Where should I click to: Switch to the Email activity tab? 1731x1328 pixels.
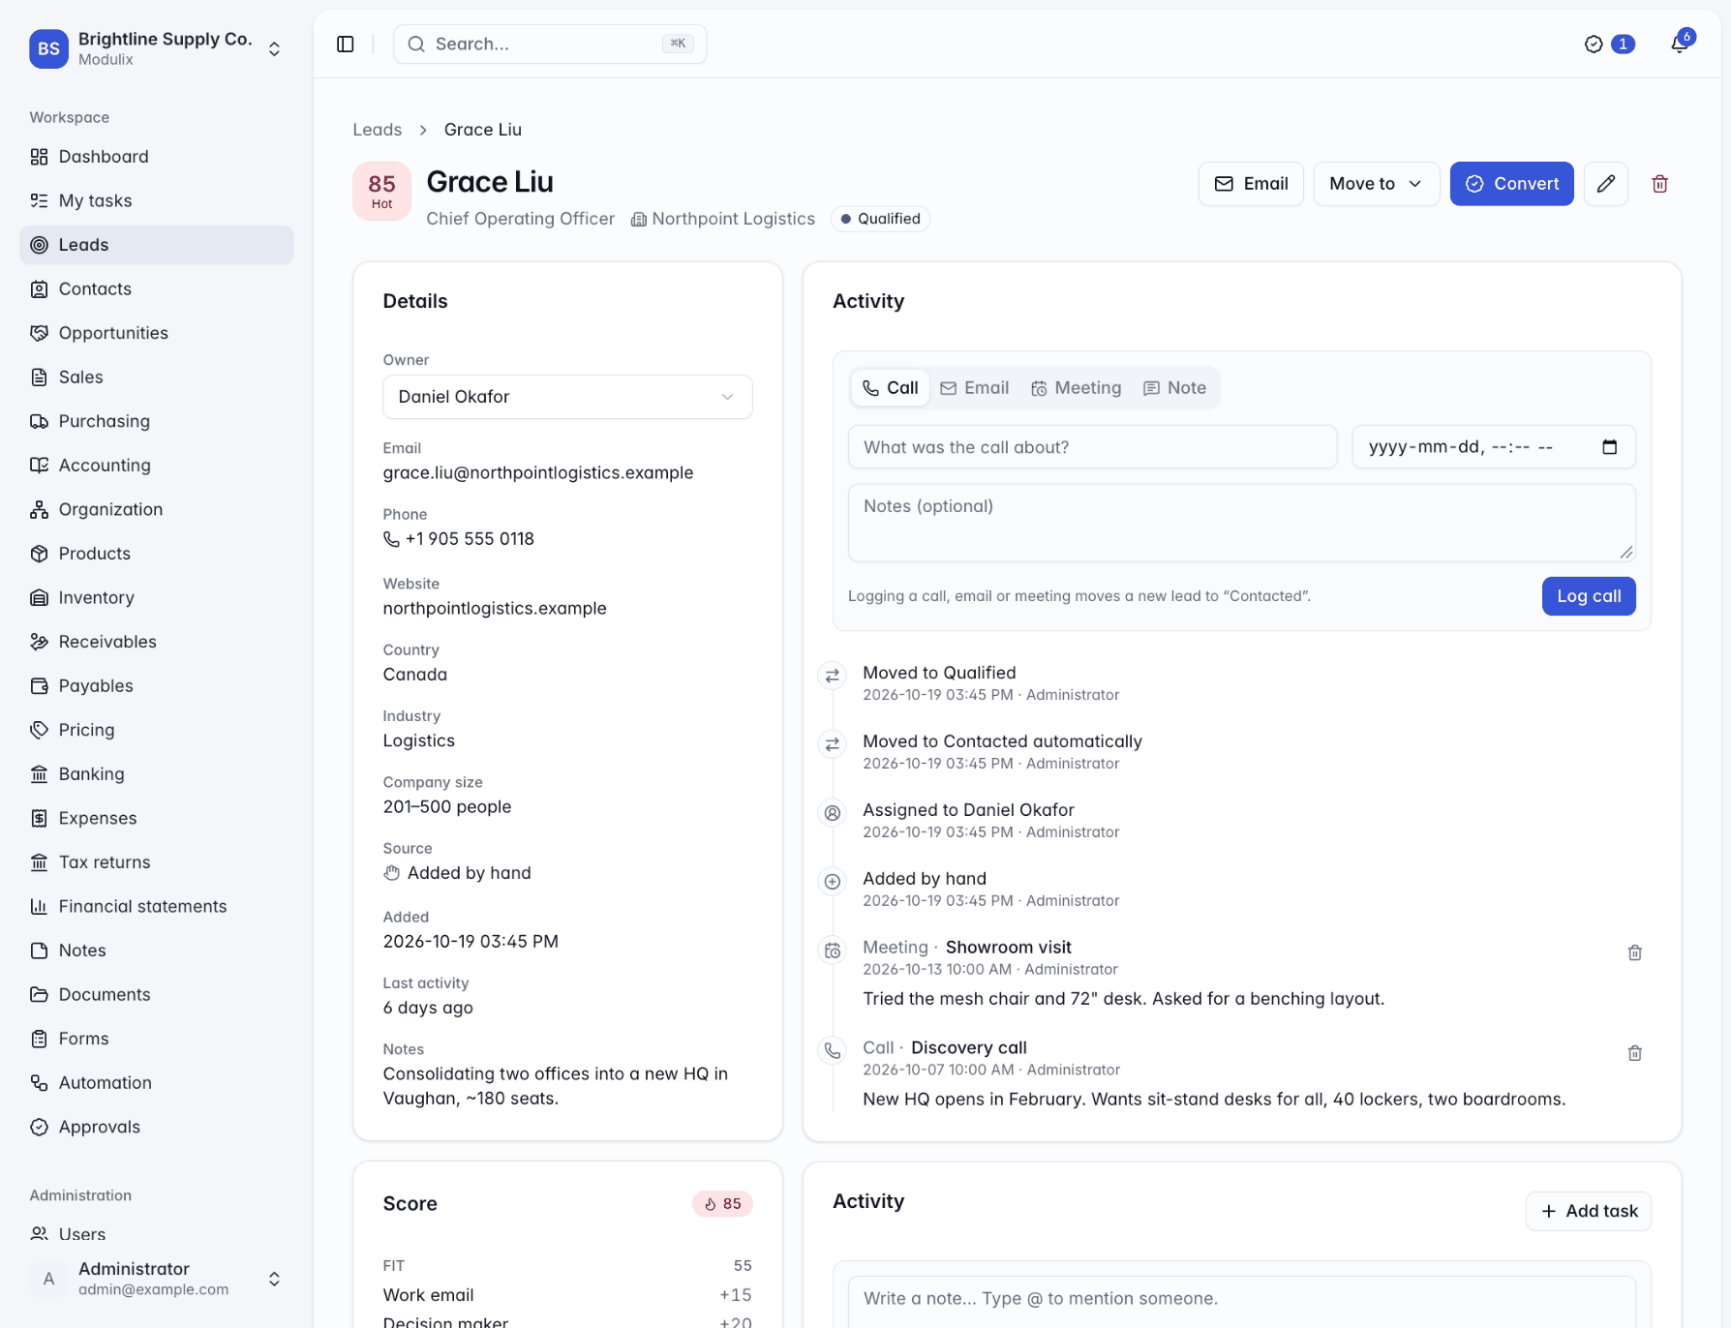pyautogui.click(x=975, y=388)
